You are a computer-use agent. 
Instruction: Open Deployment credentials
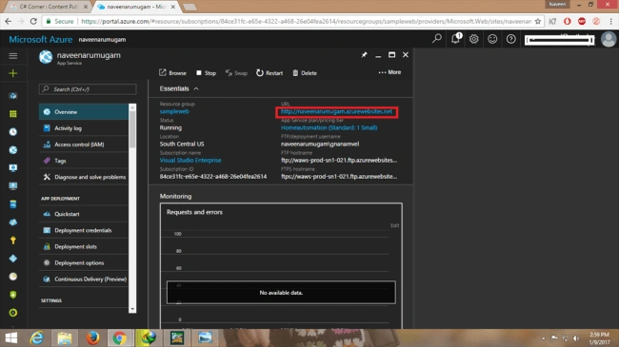point(83,230)
